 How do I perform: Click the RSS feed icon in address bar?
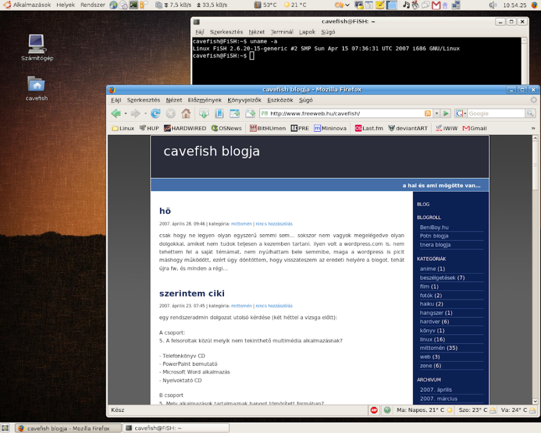click(x=427, y=113)
